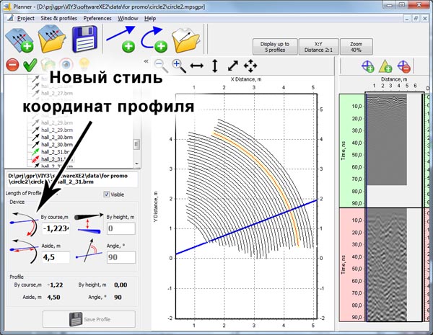Zoom out with the minus magnifier

[160, 66]
